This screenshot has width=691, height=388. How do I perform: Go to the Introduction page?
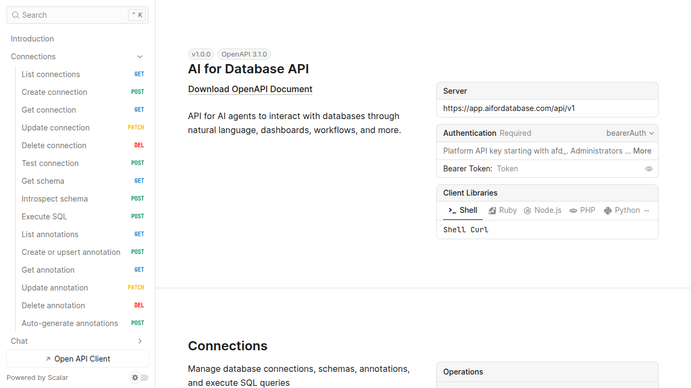(77, 39)
